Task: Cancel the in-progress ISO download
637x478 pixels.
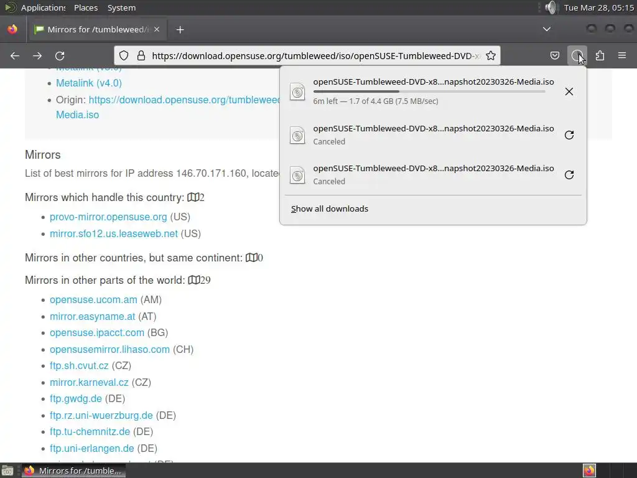Action: (569, 91)
